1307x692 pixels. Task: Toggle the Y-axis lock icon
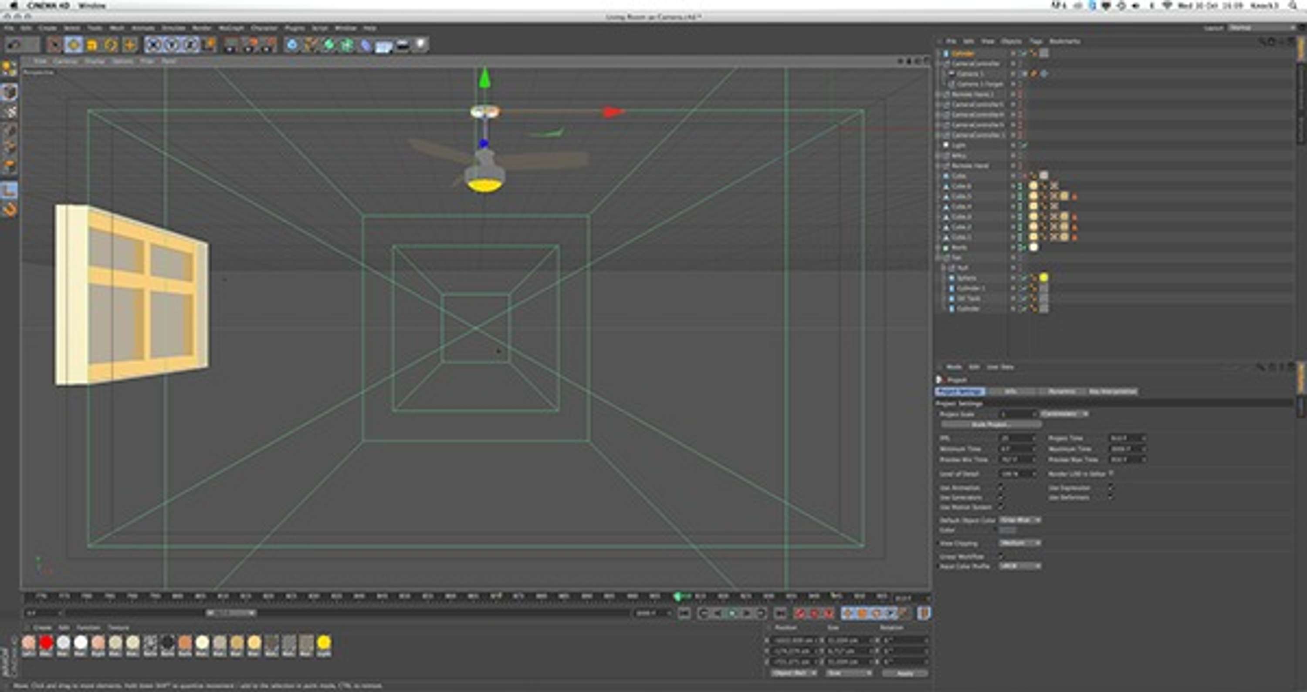[x=172, y=45]
